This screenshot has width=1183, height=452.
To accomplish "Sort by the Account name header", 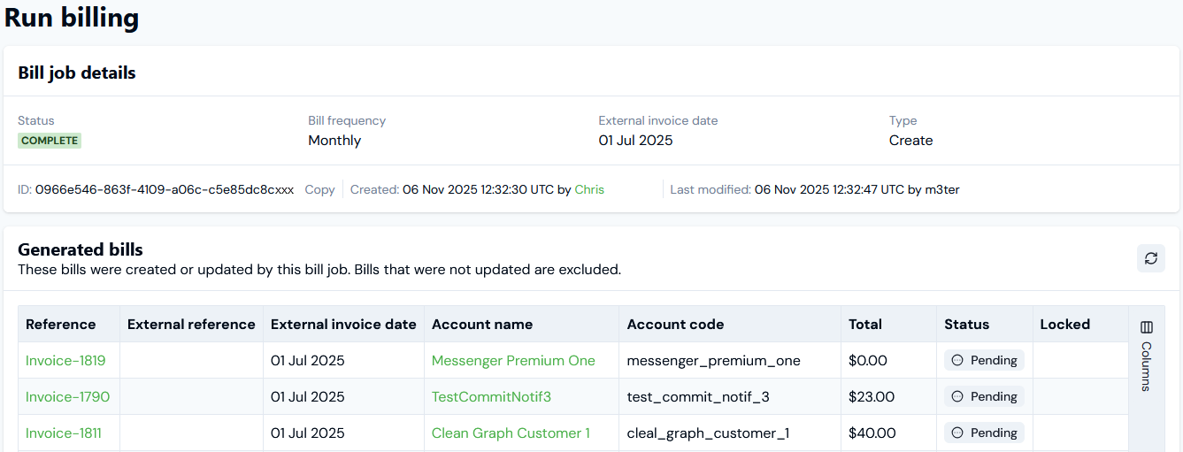I will point(482,324).
